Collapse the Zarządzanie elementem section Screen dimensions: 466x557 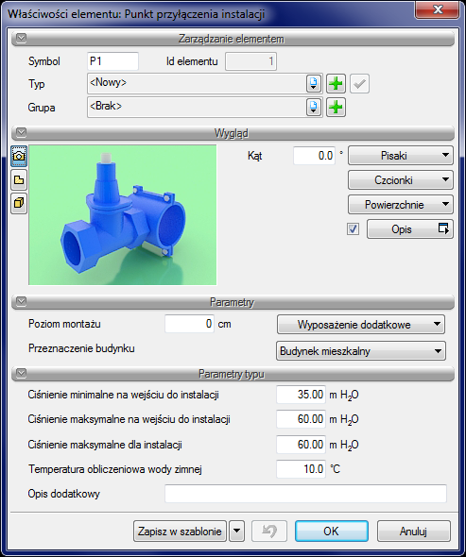pyautogui.click(x=22, y=38)
